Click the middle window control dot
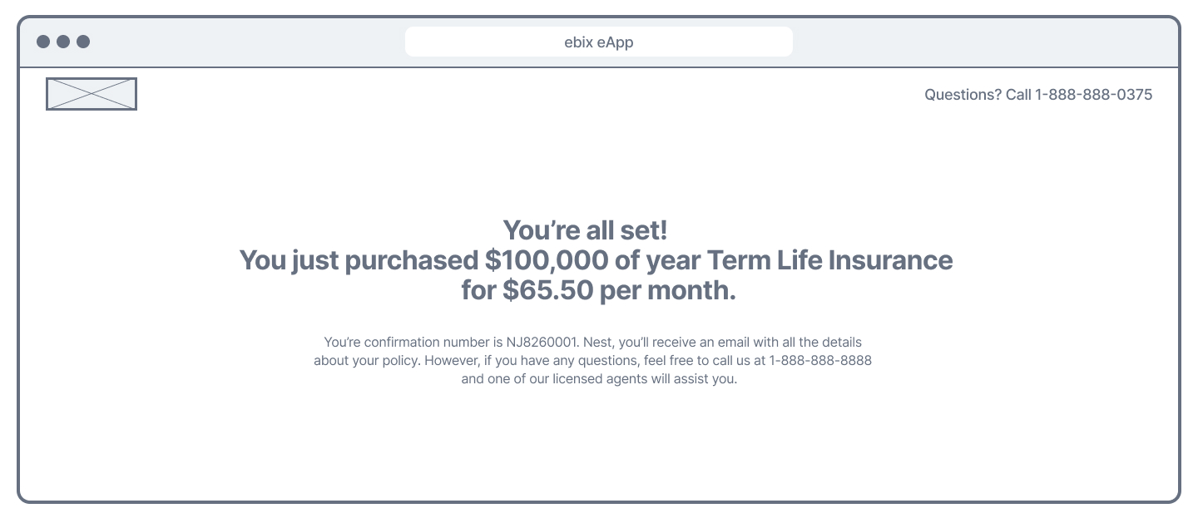 pyautogui.click(x=63, y=42)
